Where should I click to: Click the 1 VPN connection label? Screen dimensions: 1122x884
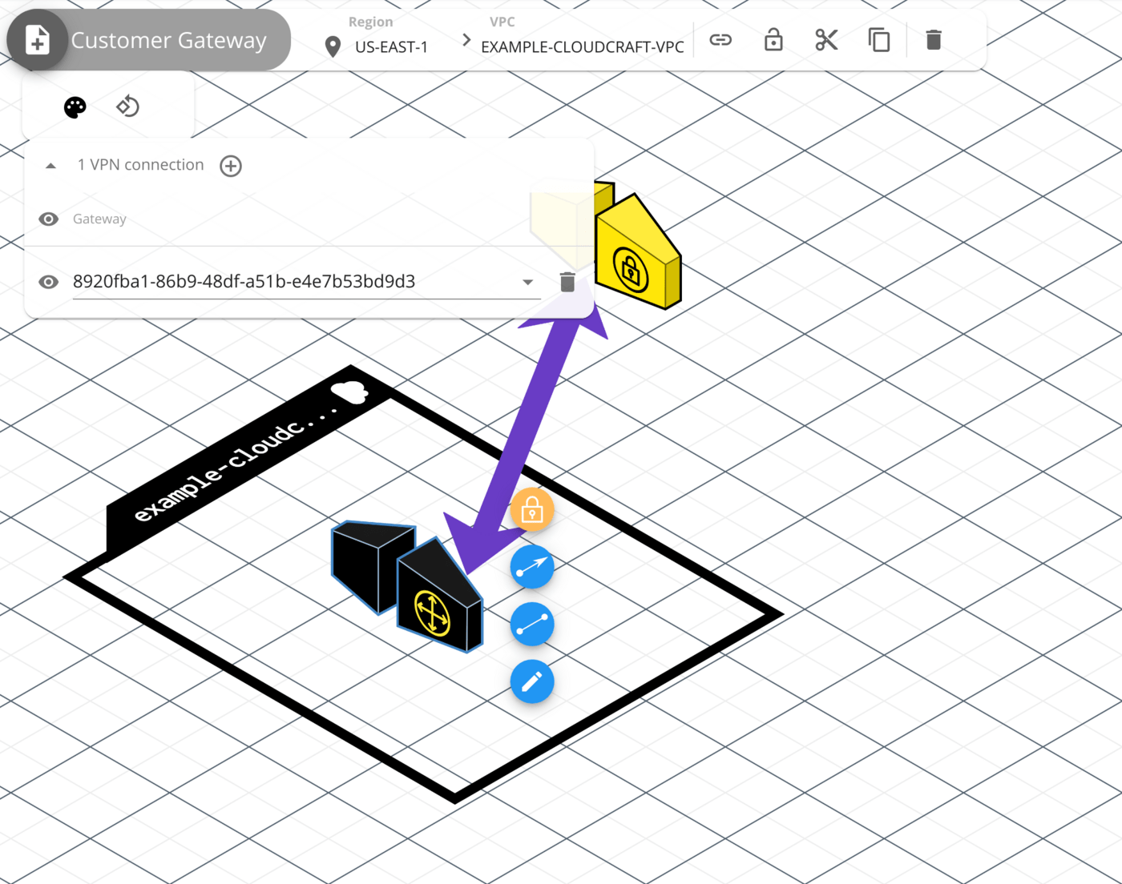(140, 165)
